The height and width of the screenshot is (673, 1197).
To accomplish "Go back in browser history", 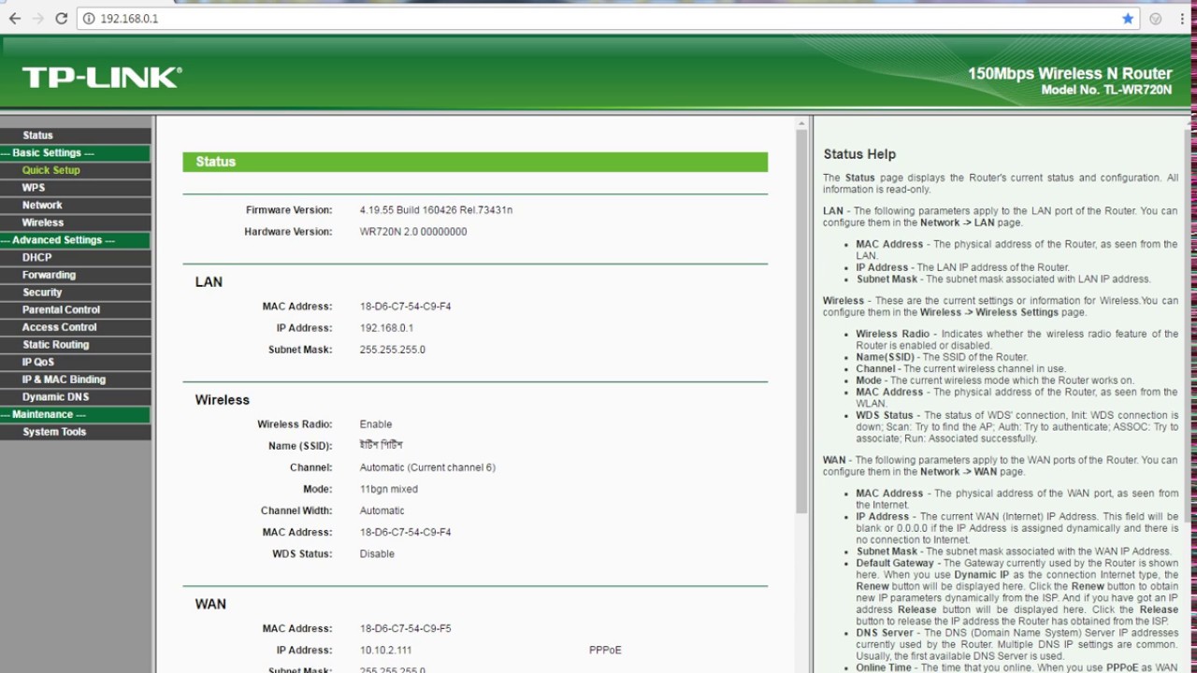I will pos(14,18).
